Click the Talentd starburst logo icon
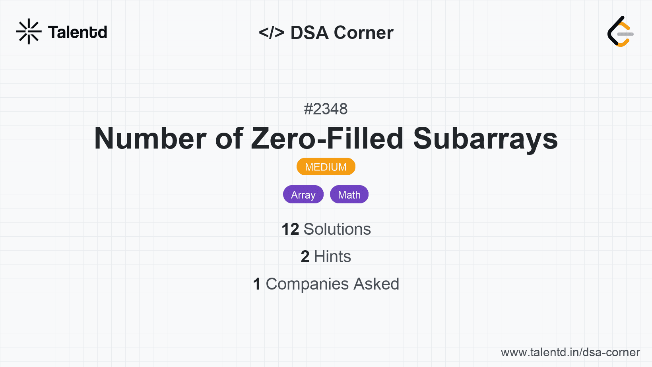The image size is (652, 367). coord(29,31)
